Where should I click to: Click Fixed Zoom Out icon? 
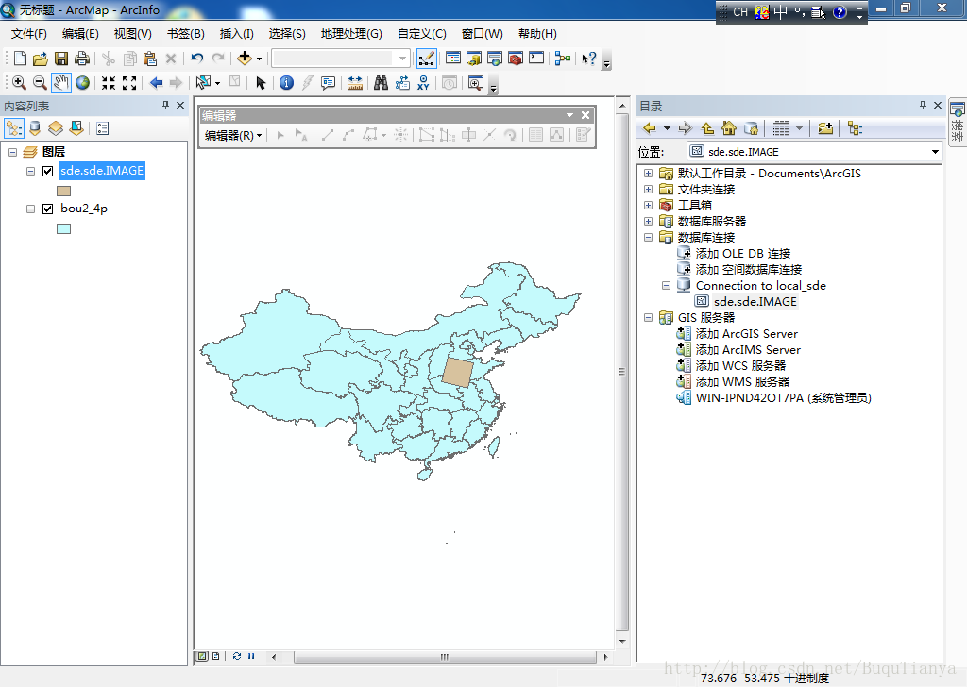click(x=129, y=83)
